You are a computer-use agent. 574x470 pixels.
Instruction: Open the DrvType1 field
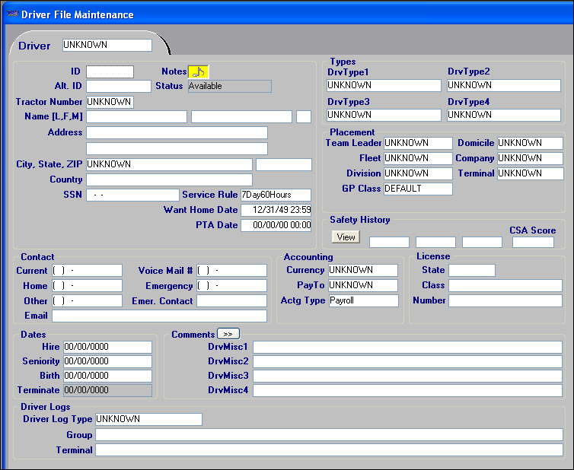pos(384,85)
